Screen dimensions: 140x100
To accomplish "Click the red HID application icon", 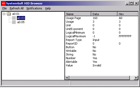I will 4,3.
